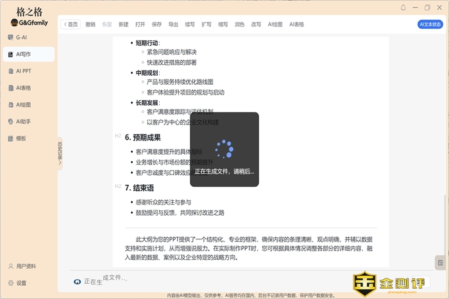Open the AI助手 sidebar item
449x299 pixels.
click(23, 121)
